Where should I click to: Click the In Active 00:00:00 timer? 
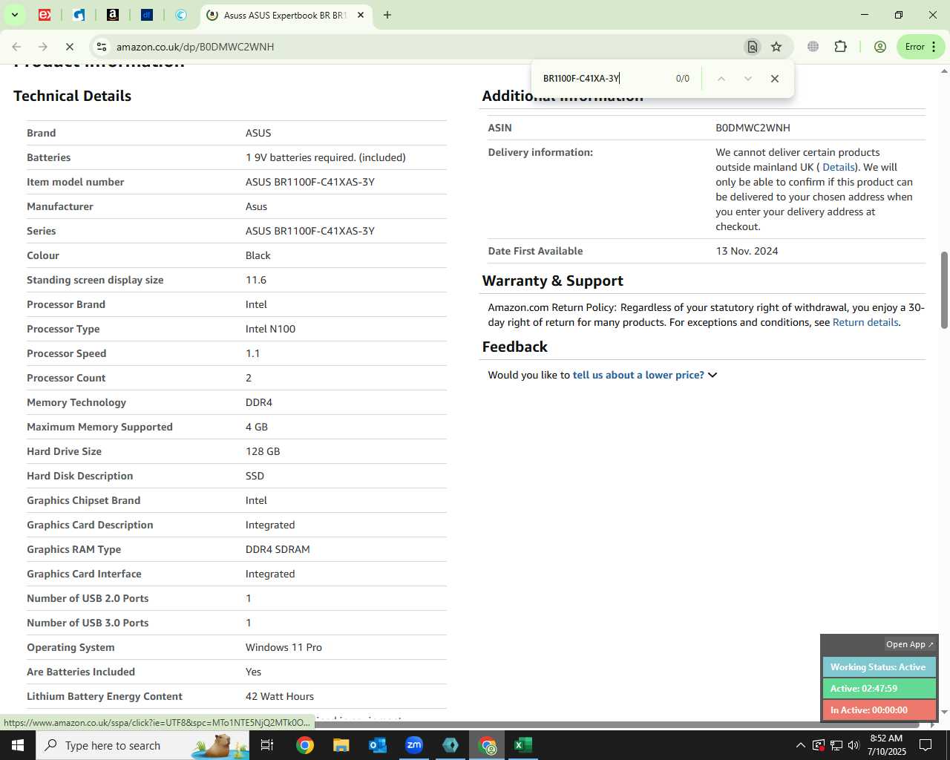879,710
